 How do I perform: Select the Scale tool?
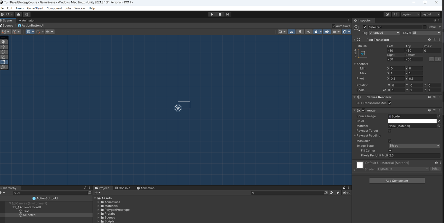pos(4,57)
